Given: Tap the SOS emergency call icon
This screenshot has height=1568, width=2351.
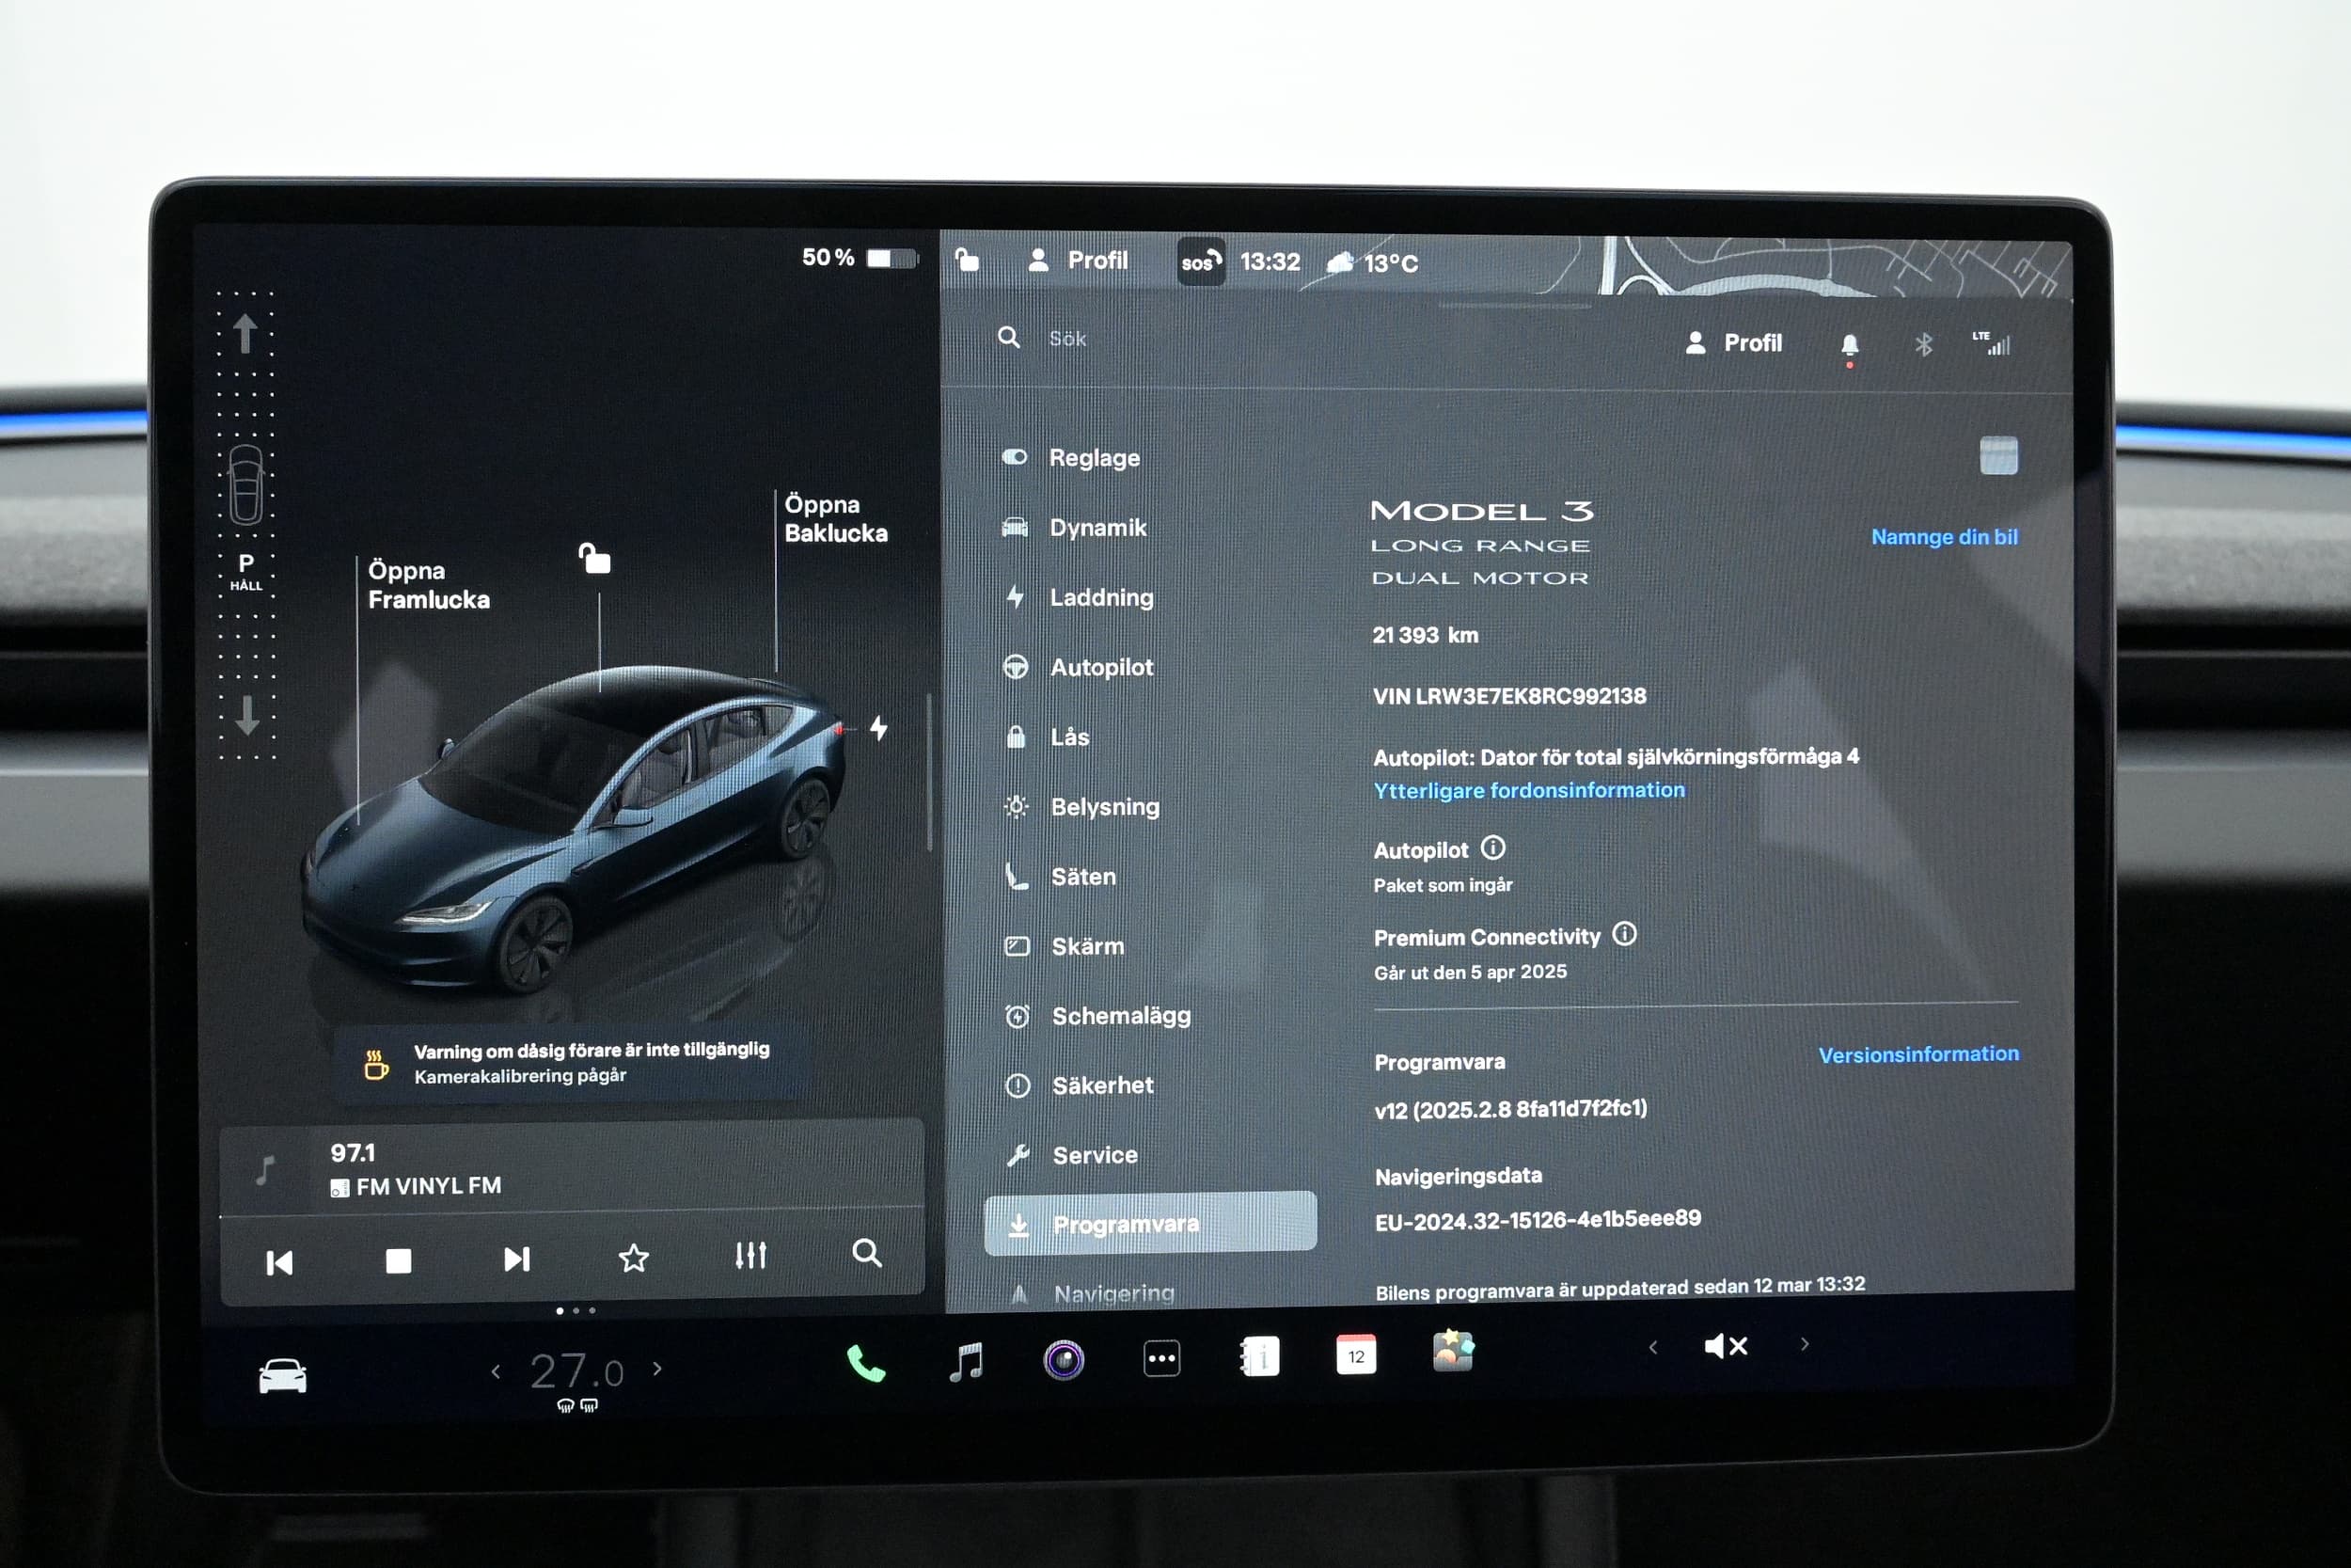Looking at the screenshot, I should (1201, 261).
